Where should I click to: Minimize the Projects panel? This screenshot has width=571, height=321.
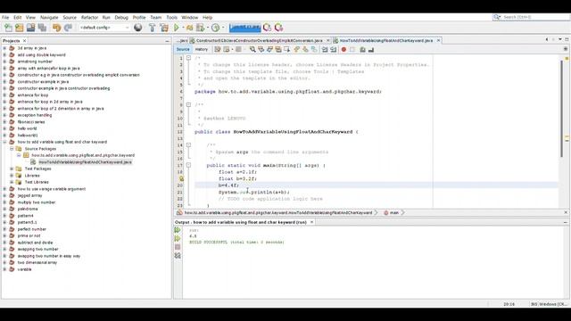167,41
